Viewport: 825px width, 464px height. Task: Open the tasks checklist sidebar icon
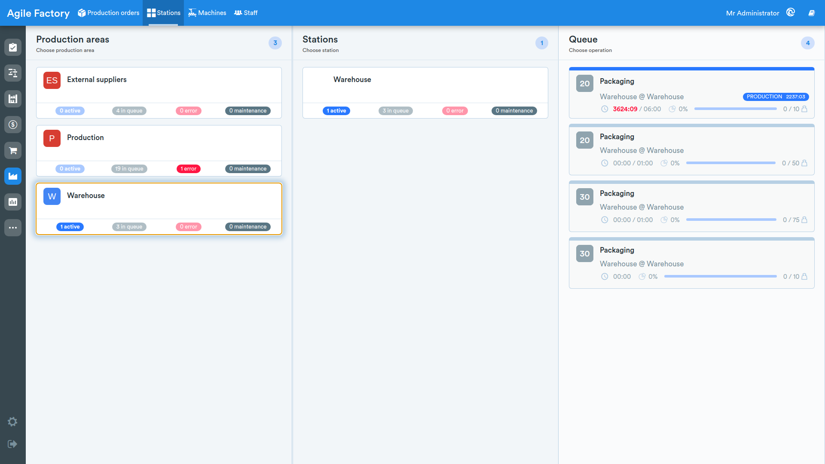click(13, 47)
